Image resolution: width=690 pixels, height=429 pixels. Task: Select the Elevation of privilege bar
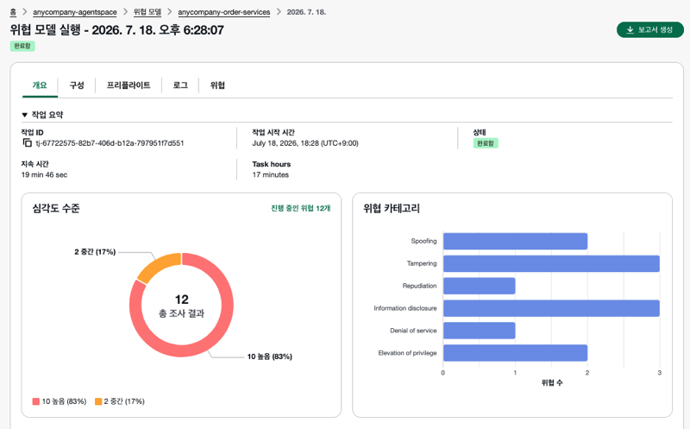click(515, 353)
